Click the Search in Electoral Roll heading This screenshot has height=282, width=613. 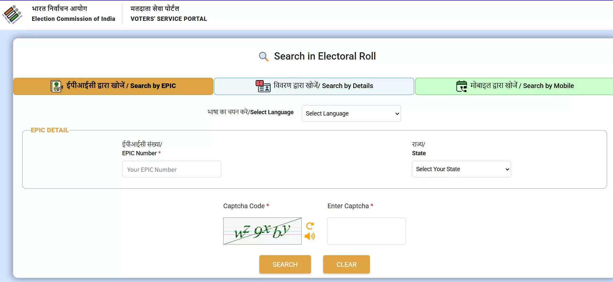[x=325, y=56]
